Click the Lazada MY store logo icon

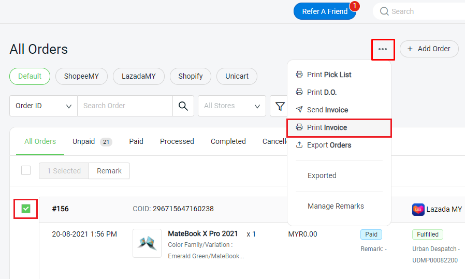(418, 209)
